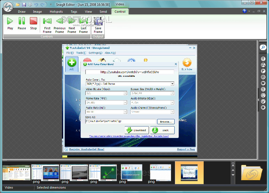This screenshot has height=193, width=269.
Task: Pause the video playback
Action: (x=22, y=24)
